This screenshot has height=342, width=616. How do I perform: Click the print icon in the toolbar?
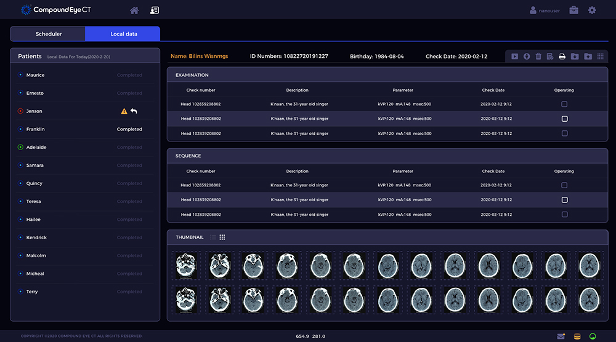pos(562,57)
